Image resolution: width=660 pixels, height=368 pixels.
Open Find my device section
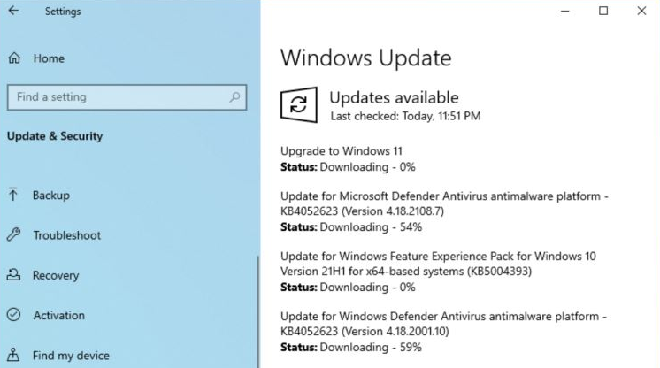point(71,356)
